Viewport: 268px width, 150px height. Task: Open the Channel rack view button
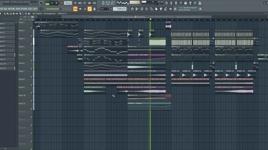coord(142,9)
